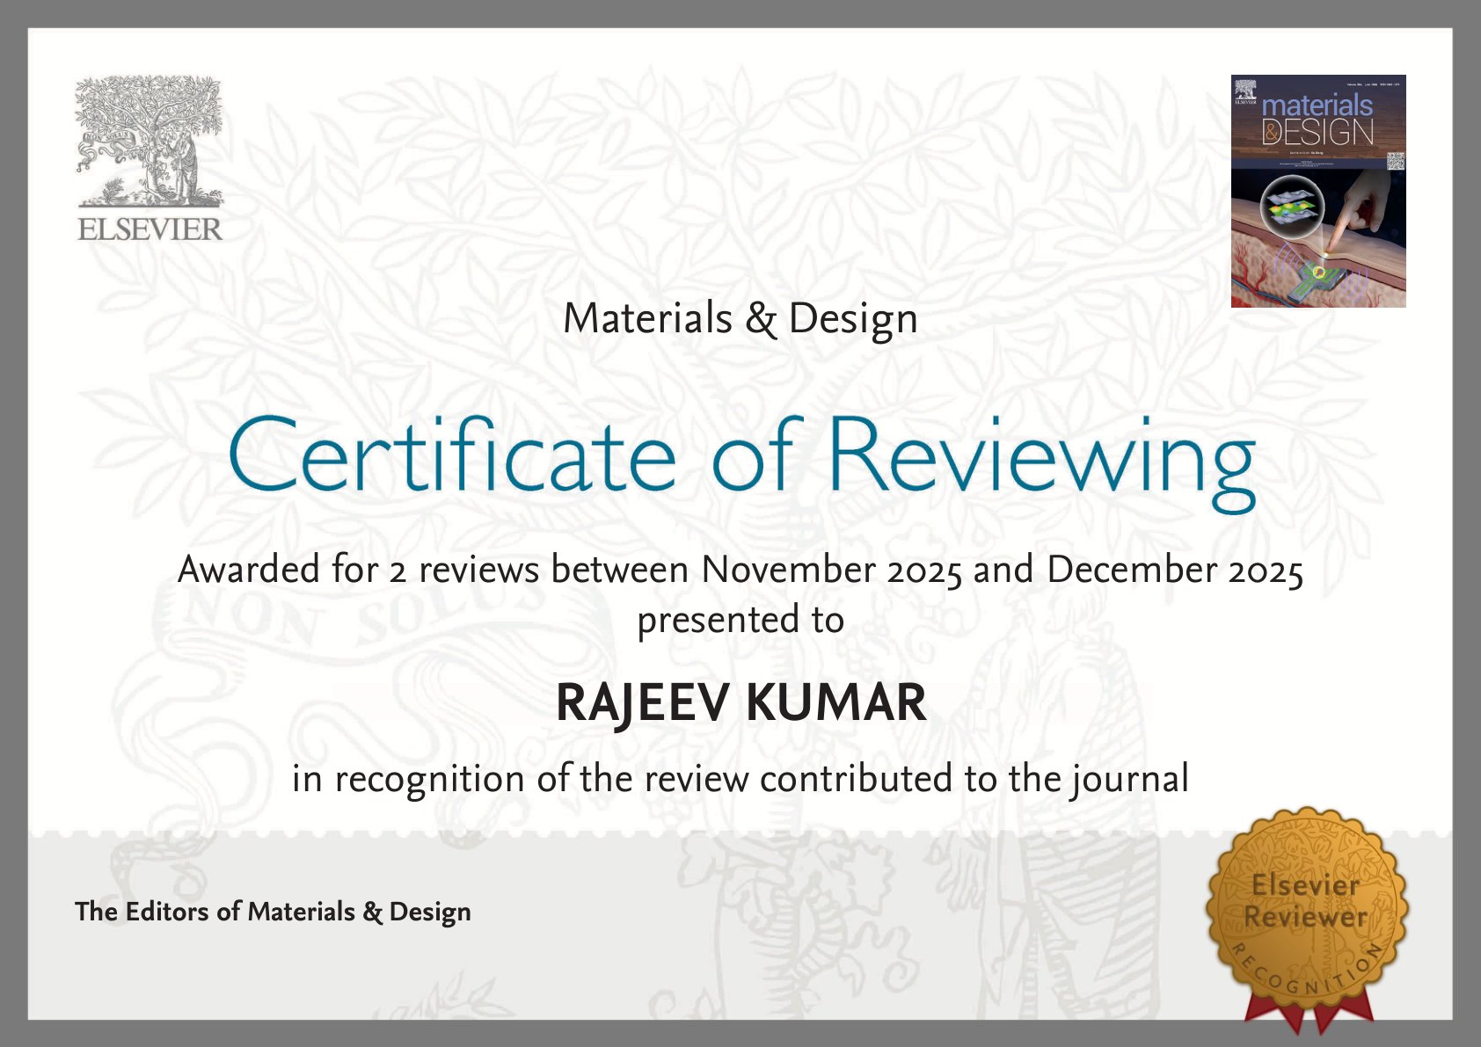Click the 'Materials & Design' journal title text

(x=740, y=319)
